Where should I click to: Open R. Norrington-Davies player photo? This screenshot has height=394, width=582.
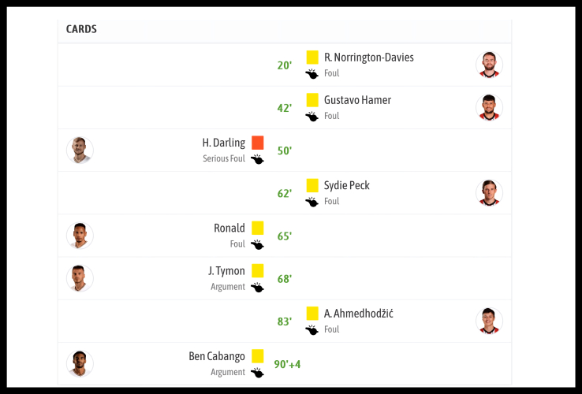[489, 65]
